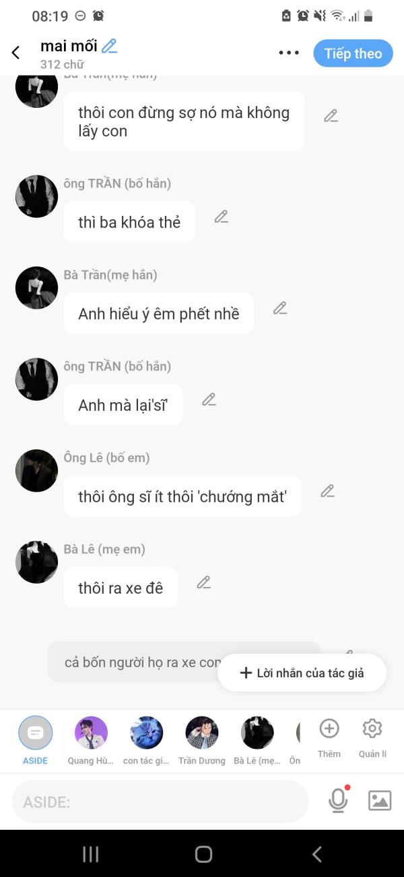This screenshot has width=404, height=877.
Task: Edit the 'thì ba khóa thẻ' message
Action: coord(222,217)
